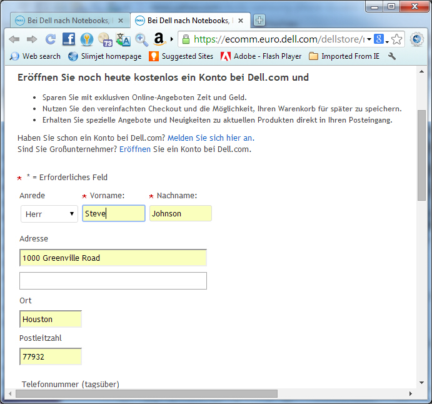Click the address field with 1000 Greenville Road

coord(113,258)
